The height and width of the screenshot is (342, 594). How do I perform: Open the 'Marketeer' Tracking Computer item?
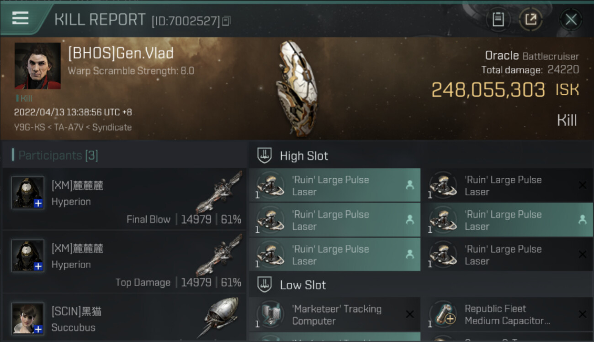coord(334,315)
